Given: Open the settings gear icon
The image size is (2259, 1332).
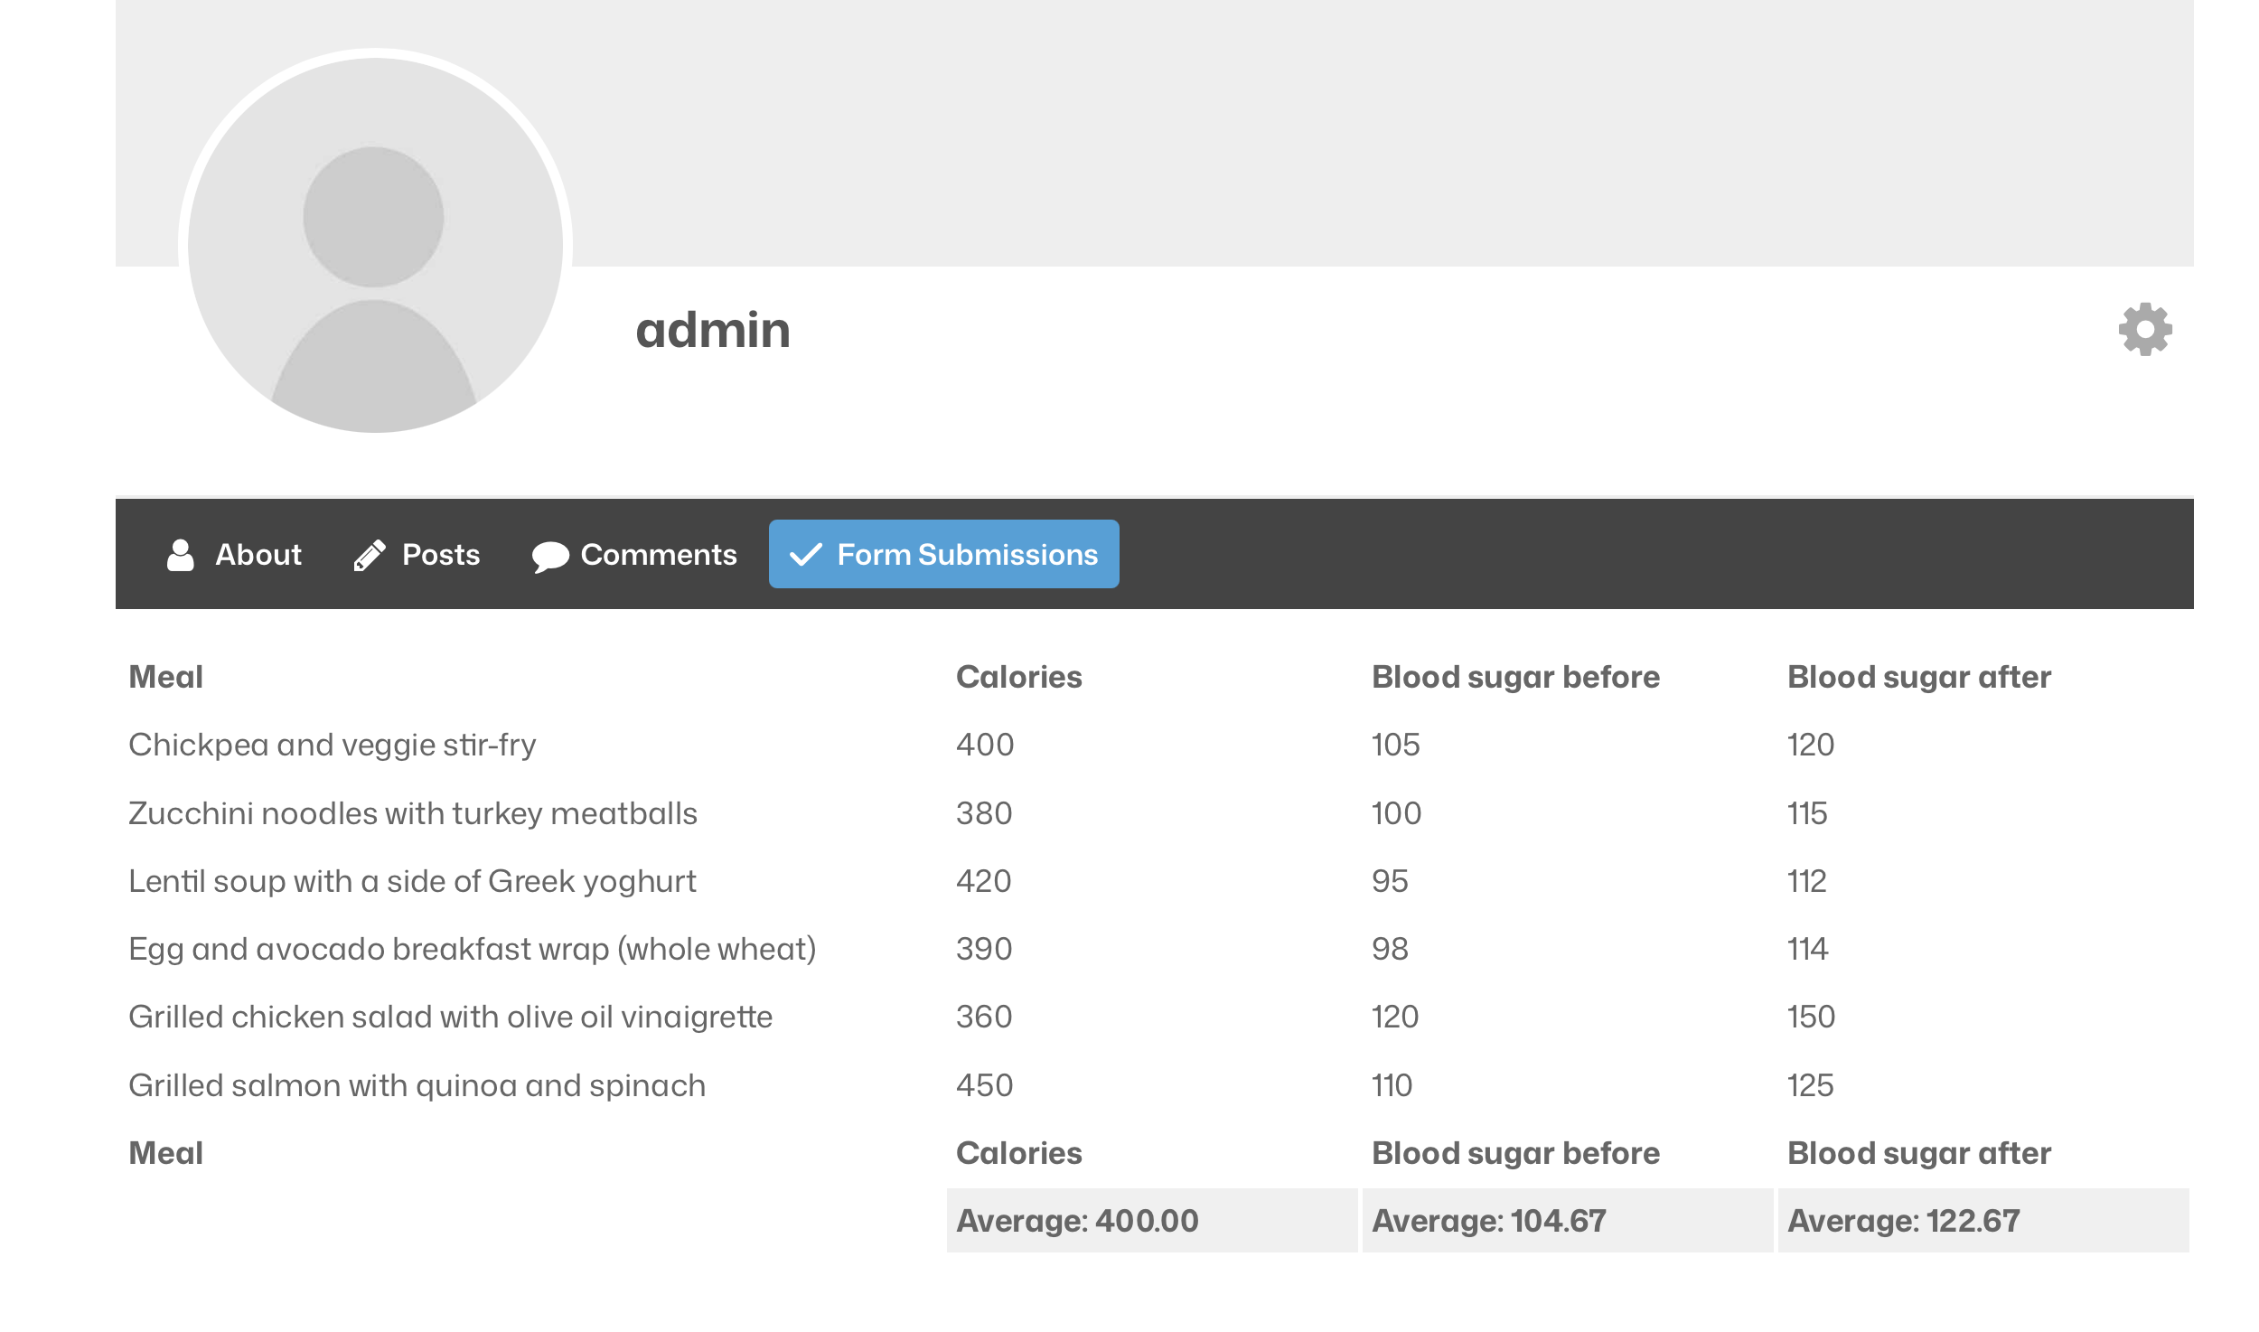Looking at the screenshot, I should (x=2143, y=331).
